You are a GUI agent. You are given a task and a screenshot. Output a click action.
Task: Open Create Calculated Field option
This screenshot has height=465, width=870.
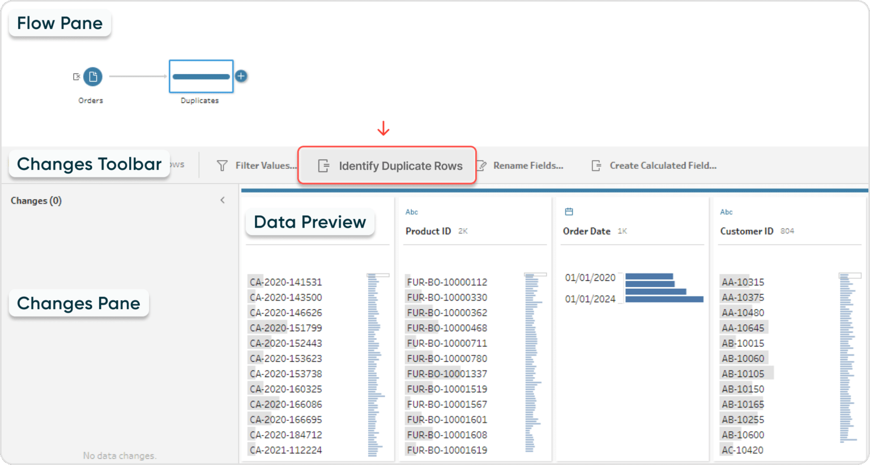[663, 165]
